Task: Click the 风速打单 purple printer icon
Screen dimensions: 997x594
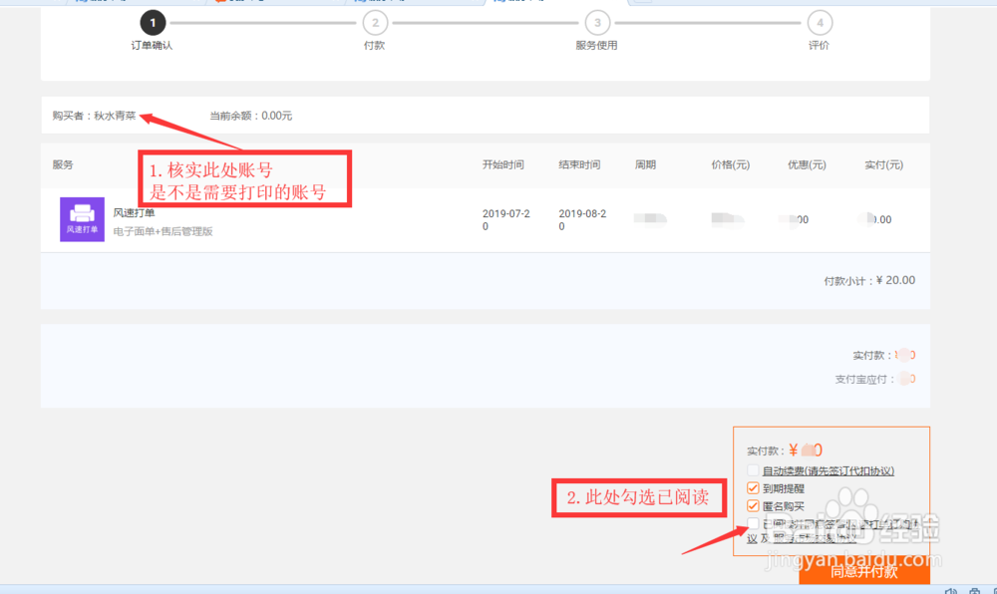Action: (82, 219)
